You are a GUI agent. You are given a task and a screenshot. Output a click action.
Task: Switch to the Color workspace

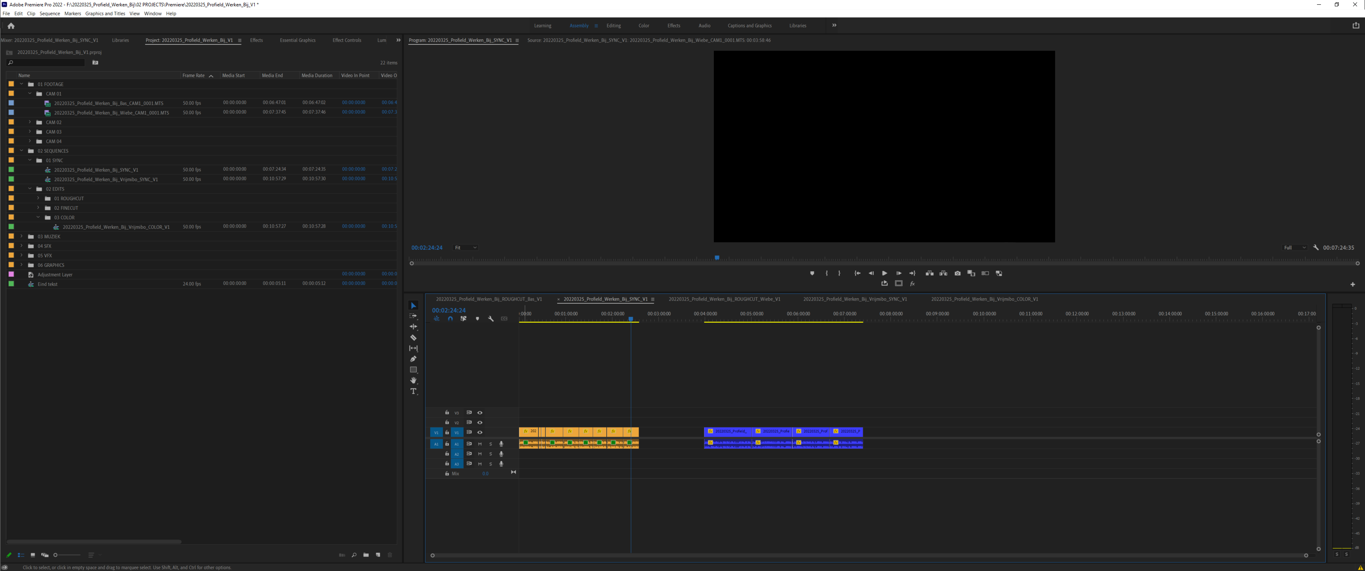coord(644,25)
